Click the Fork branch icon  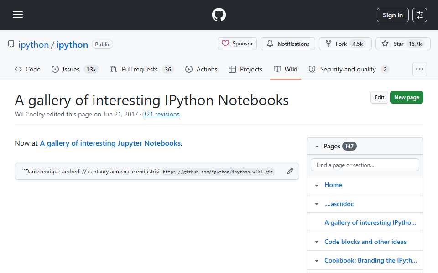click(328, 44)
